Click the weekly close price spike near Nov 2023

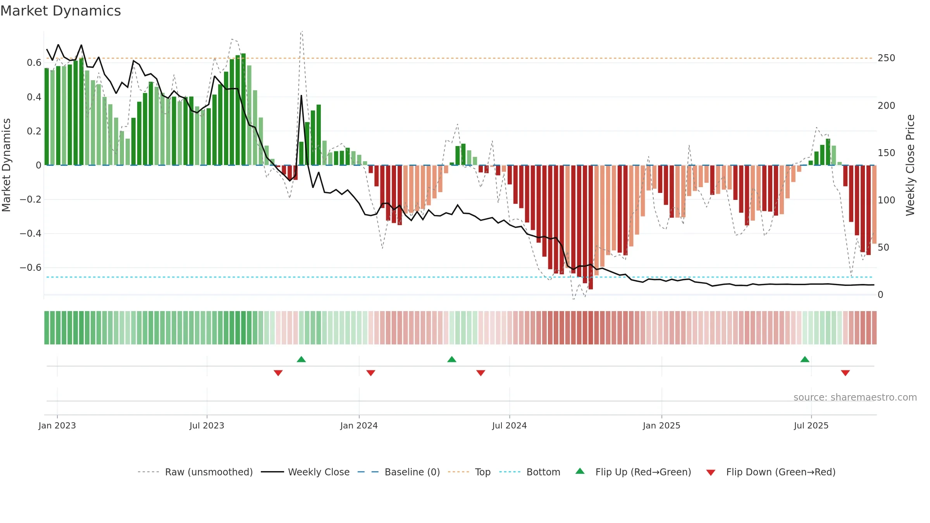[301, 95]
